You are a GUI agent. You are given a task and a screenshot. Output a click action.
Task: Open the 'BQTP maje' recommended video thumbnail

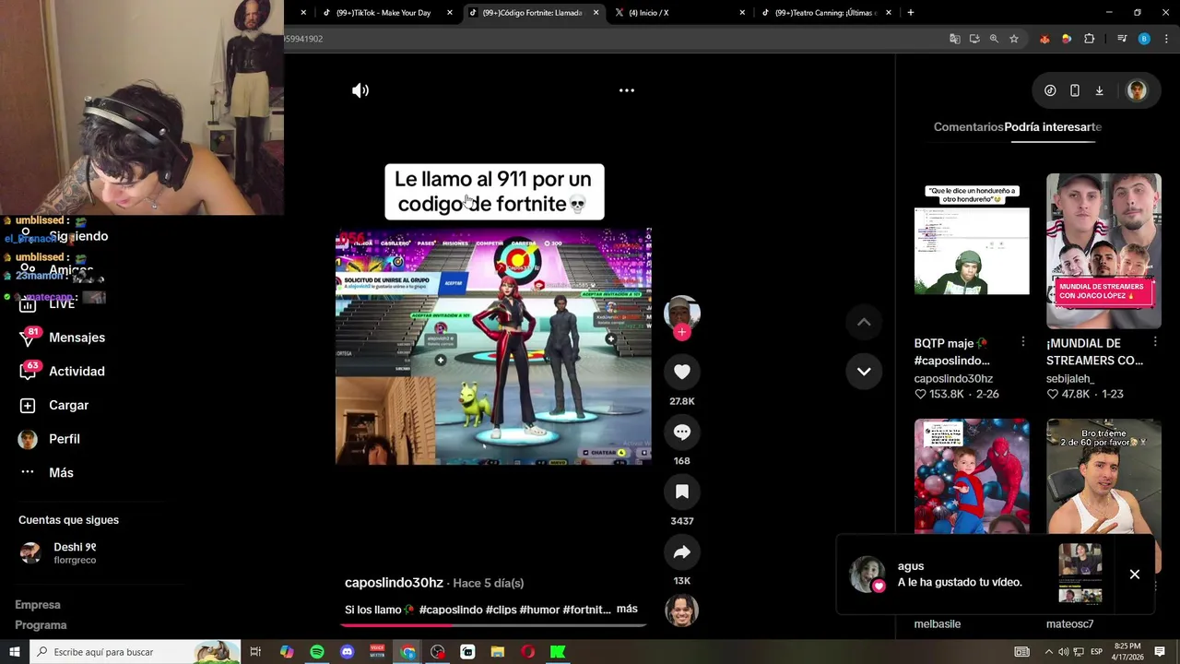(972, 251)
